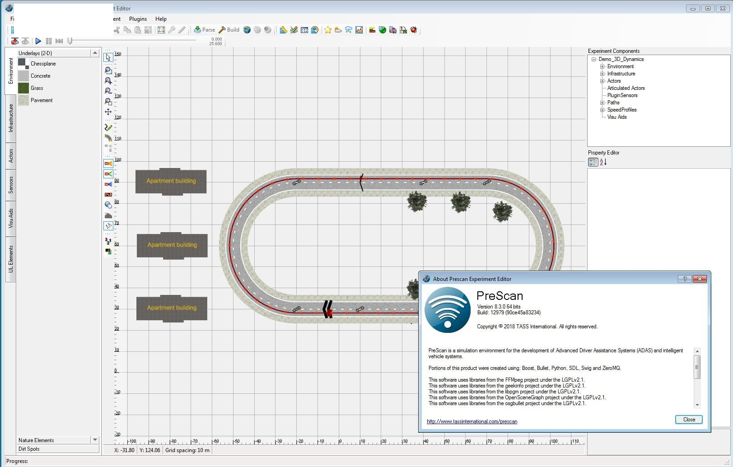Open the Nature Elements dropdown arrow

coord(95,440)
